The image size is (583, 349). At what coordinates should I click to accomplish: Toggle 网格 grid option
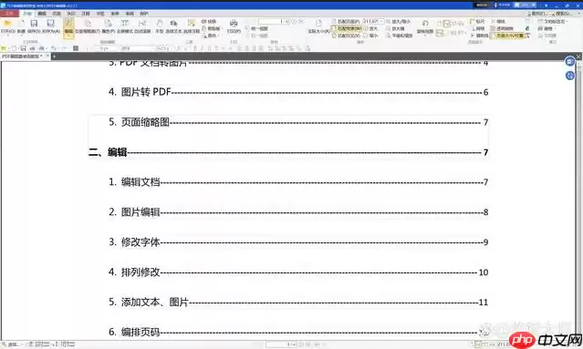[x=478, y=28]
